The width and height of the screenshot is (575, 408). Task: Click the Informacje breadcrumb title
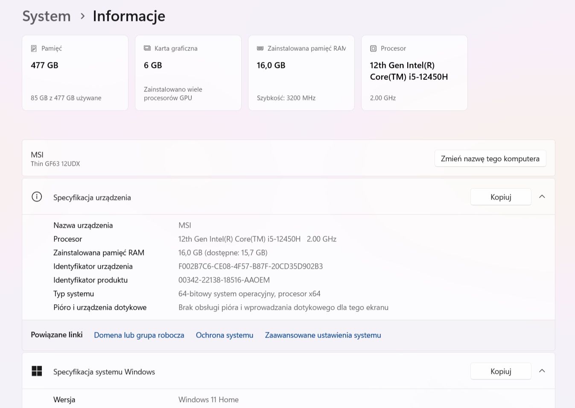(x=129, y=16)
